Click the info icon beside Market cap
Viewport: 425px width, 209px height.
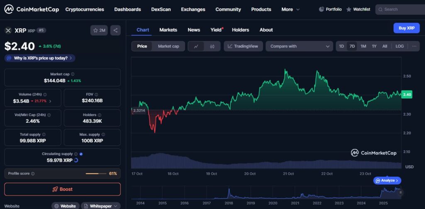pyautogui.click(x=73, y=74)
